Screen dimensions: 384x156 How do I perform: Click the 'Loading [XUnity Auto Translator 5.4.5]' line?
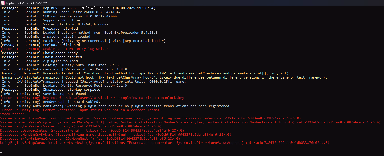click(82, 65)
